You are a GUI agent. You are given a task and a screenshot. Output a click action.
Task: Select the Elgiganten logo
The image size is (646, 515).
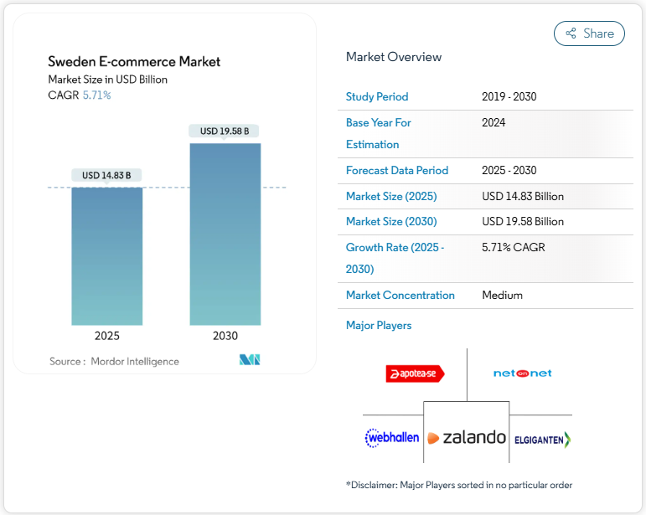click(542, 438)
